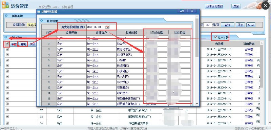Uncheck the checkbox on row 12 of main table

point(7,110)
